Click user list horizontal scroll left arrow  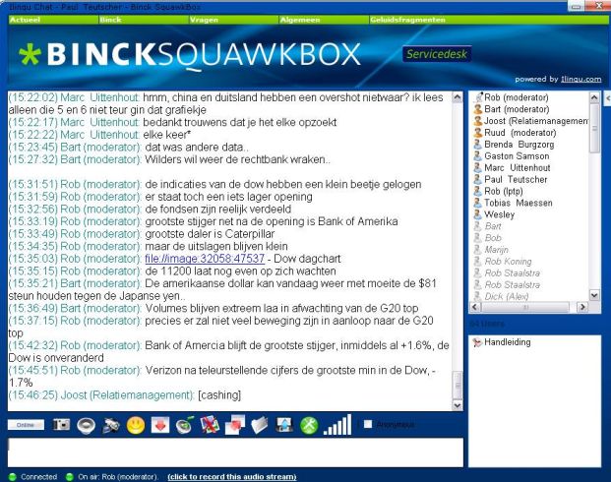coord(474,307)
